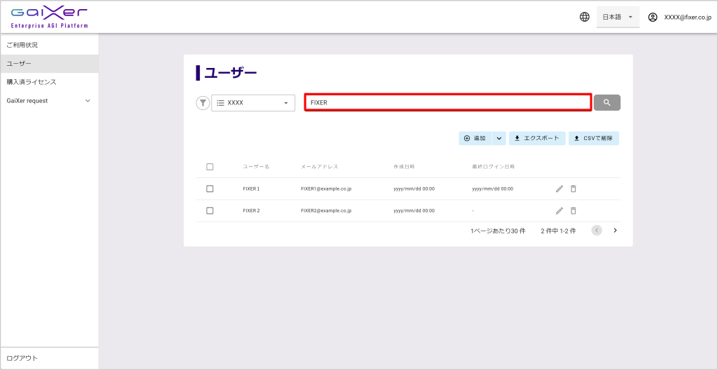Image resolution: width=718 pixels, height=370 pixels.
Task: Edit FIXER 2 user with pencil icon
Action: [559, 210]
